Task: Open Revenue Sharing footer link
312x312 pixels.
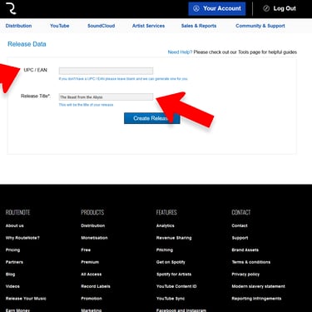Action: pyautogui.click(x=174, y=238)
